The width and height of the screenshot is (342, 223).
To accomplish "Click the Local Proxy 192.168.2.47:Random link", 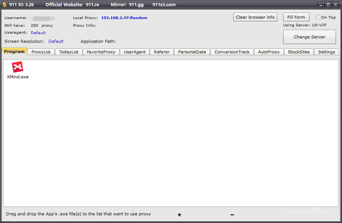I will (124, 18).
